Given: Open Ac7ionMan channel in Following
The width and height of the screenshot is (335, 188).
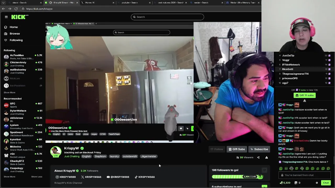Looking at the screenshot, I should (x=23, y=57).
